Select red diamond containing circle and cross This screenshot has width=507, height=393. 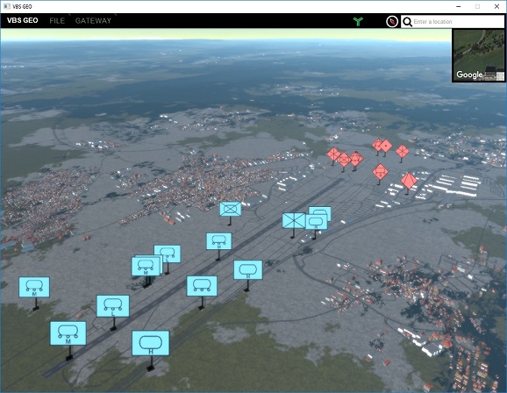pyautogui.click(x=344, y=160)
